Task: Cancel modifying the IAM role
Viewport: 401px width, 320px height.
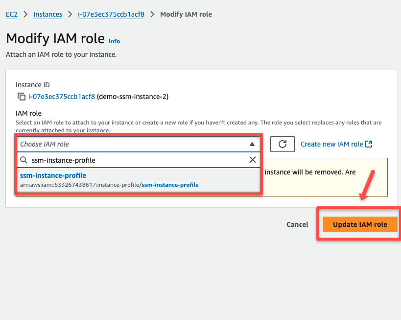Action: [x=297, y=224]
